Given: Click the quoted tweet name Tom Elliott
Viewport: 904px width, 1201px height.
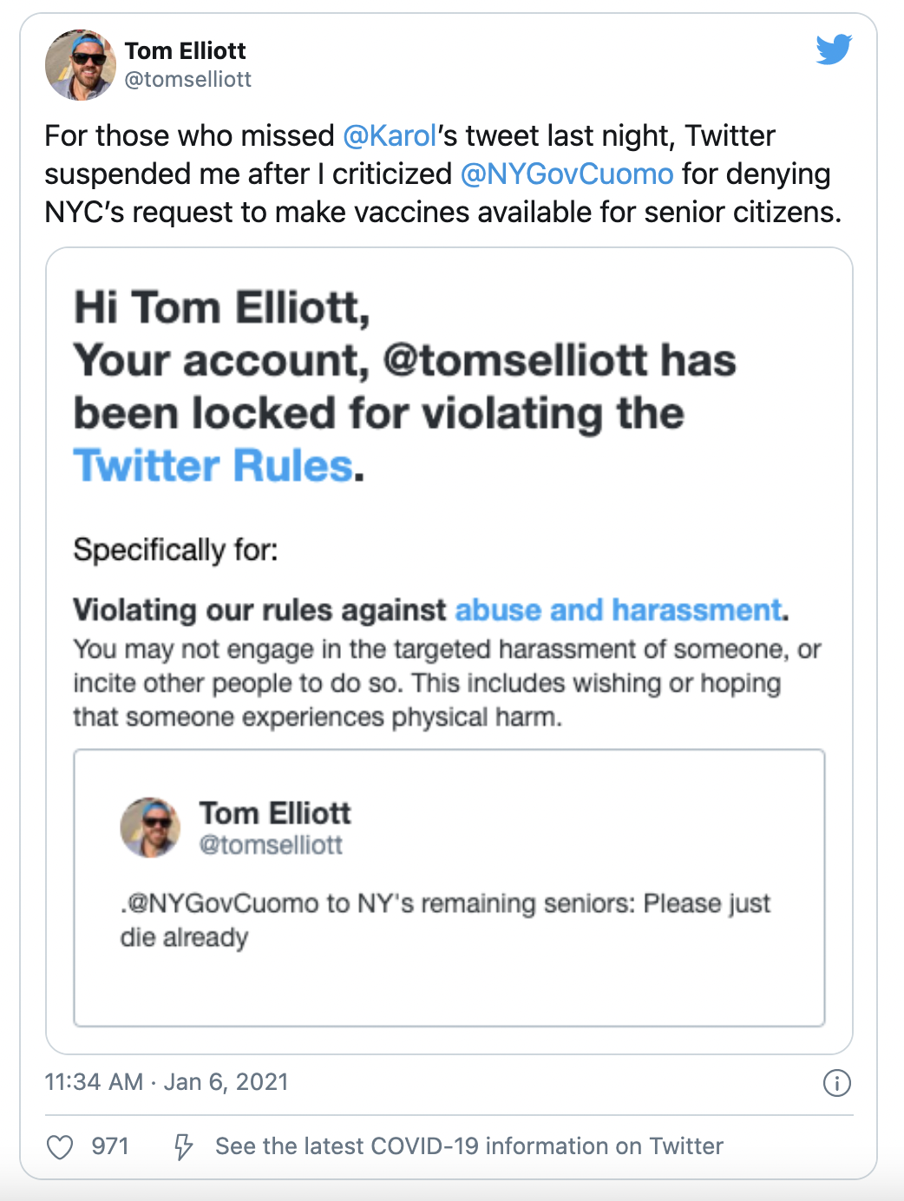Looking at the screenshot, I should coord(275,813).
